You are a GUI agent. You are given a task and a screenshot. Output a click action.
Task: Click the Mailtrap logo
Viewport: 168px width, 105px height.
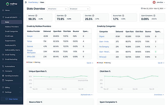click(x=11, y=4)
